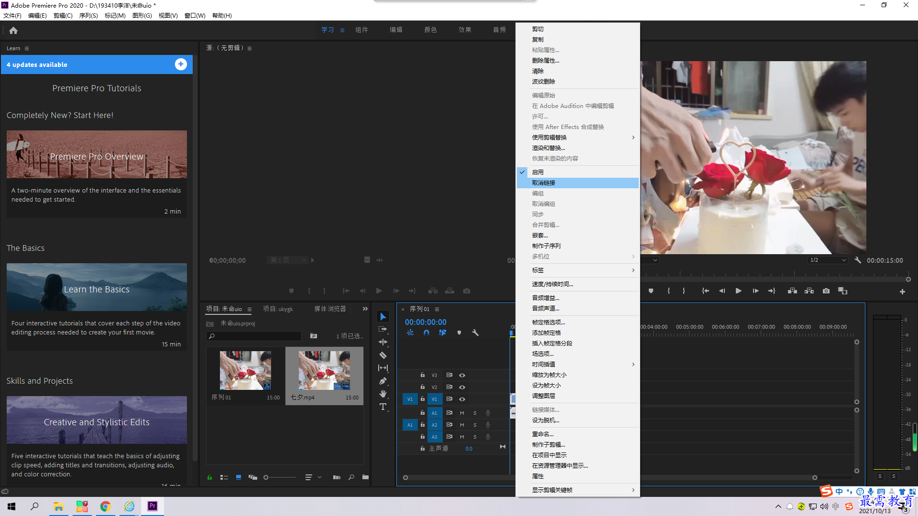The width and height of the screenshot is (918, 516).
Task: Adjust project panel thumbnail zoom slider
Action: 280,477
